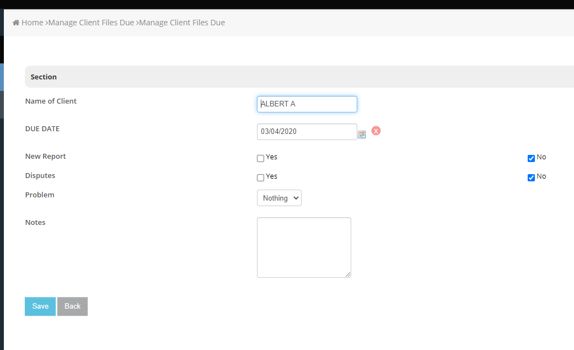Open last Manage Client Files Due breadcrumb

pyautogui.click(x=182, y=23)
